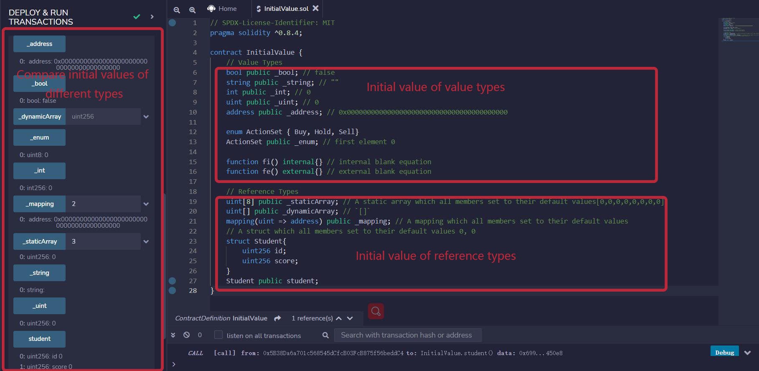Focus the transaction hash search field
The height and width of the screenshot is (371, 759).
click(x=408, y=335)
